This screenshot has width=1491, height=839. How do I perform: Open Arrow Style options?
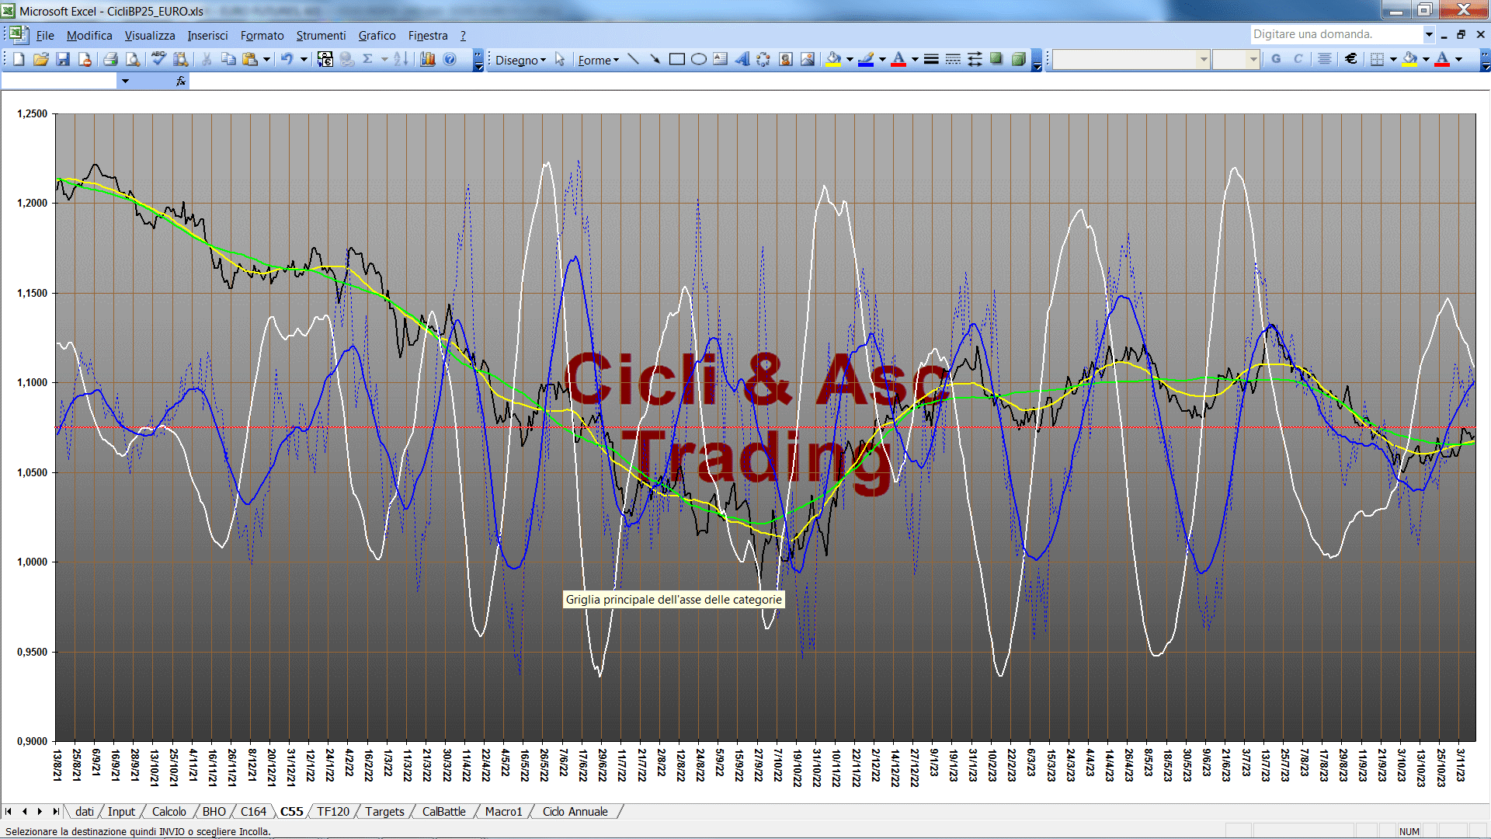click(975, 59)
